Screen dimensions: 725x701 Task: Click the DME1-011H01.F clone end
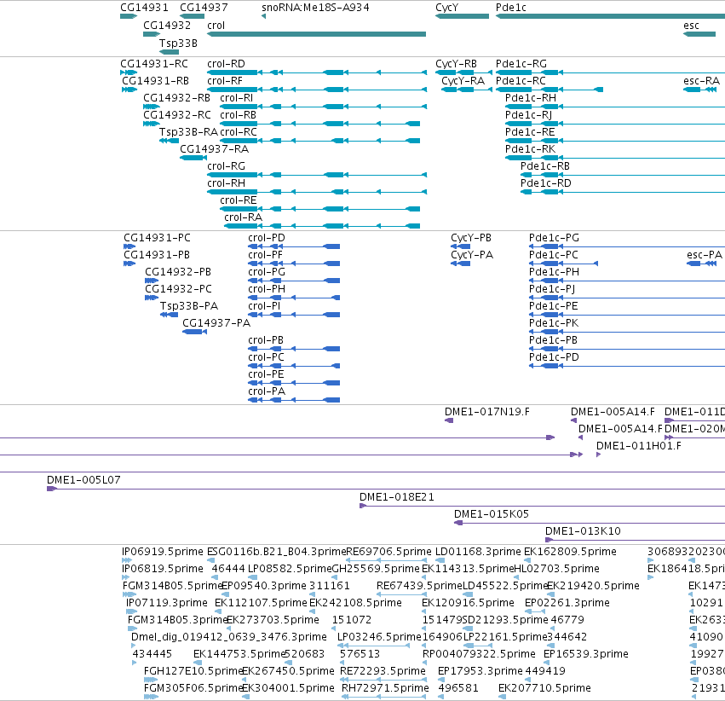(598, 455)
